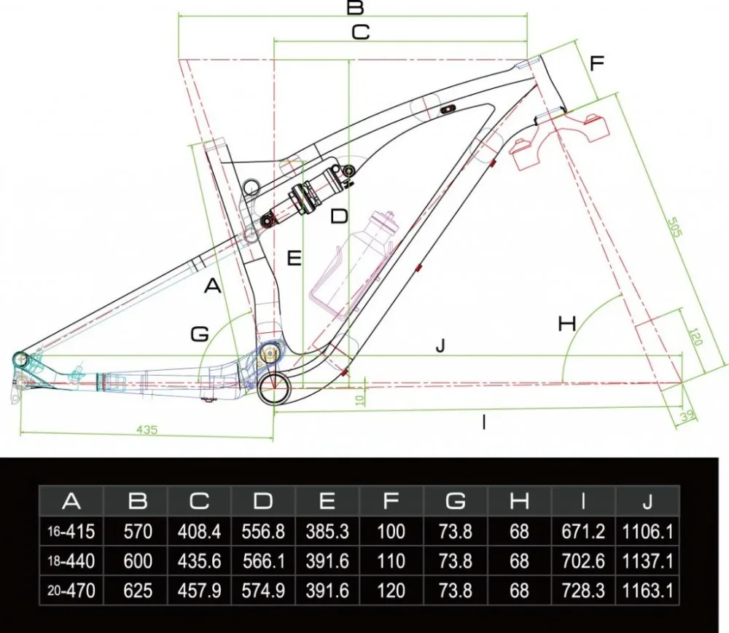
Task: Select the 16-415 size cell
Action: (x=71, y=531)
